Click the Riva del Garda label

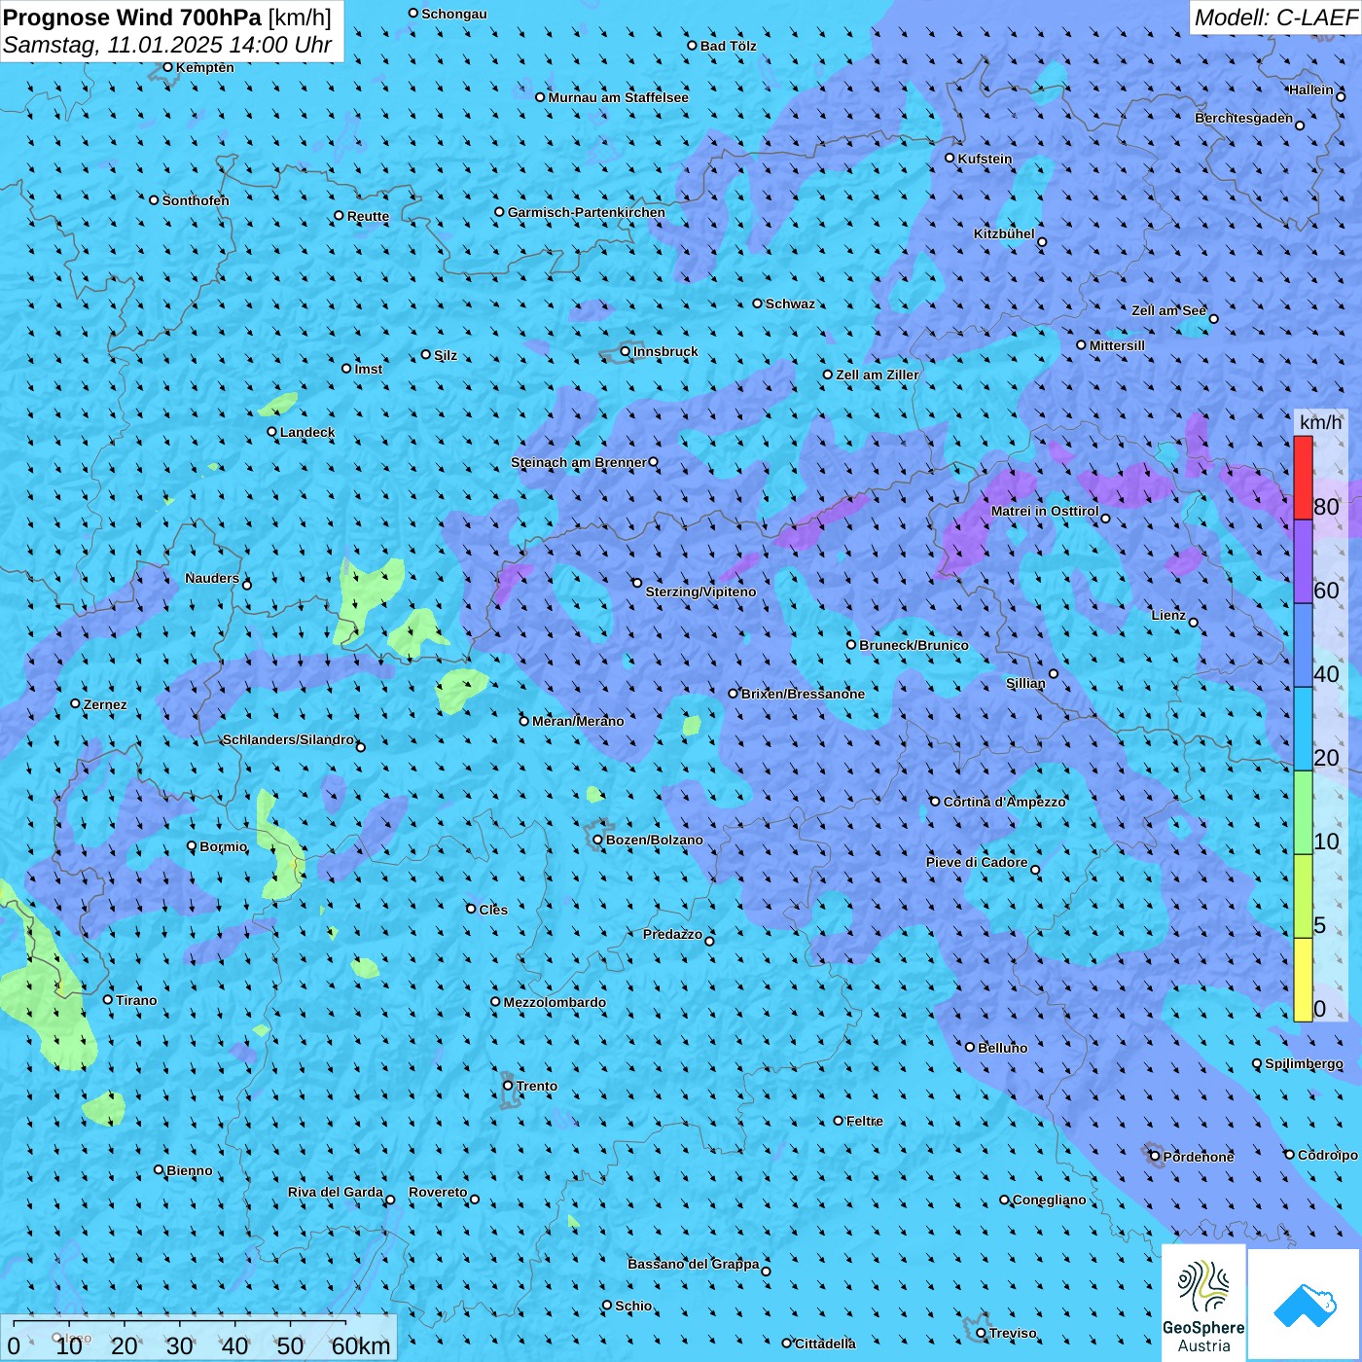click(x=336, y=1192)
